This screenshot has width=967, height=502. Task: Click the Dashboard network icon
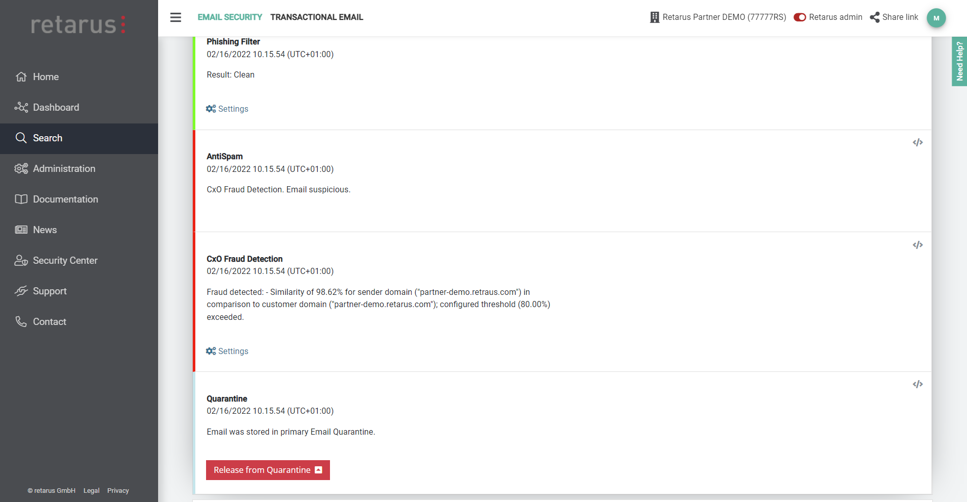[x=21, y=107]
